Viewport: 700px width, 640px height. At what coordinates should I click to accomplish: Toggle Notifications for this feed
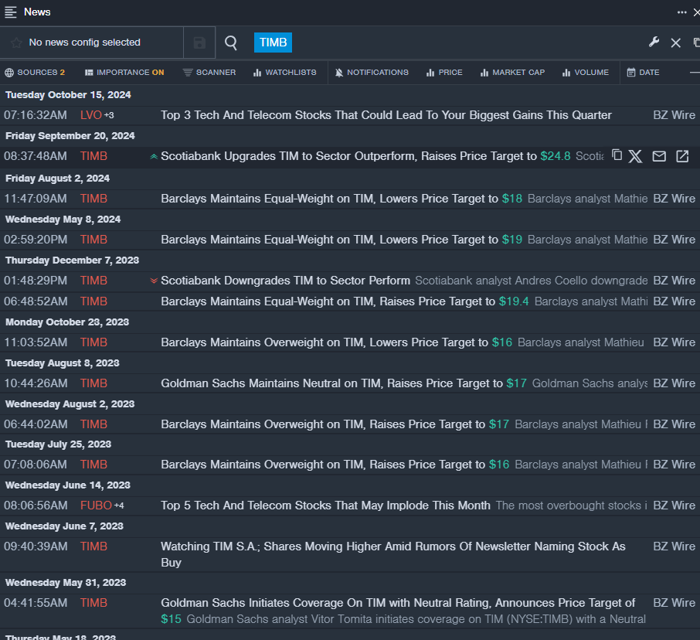point(372,73)
